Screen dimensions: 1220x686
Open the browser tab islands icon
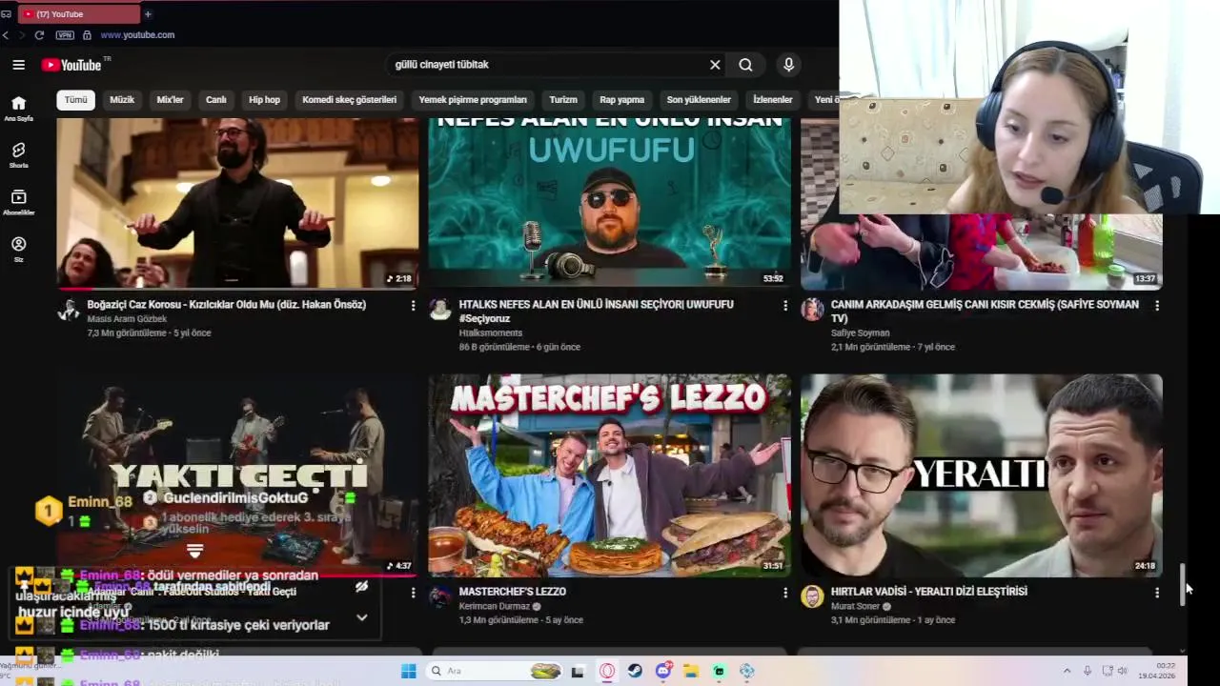point(6,14)
